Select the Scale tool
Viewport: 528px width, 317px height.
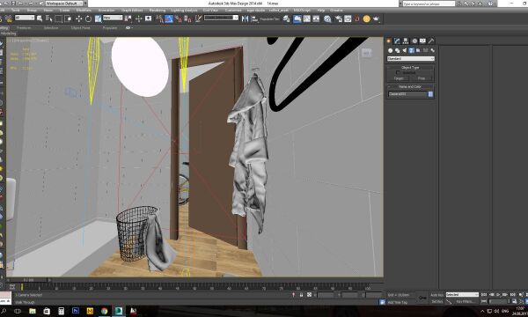98,18
